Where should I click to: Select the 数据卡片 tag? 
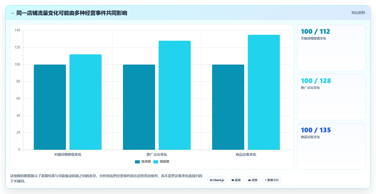(x=272, y=180)
